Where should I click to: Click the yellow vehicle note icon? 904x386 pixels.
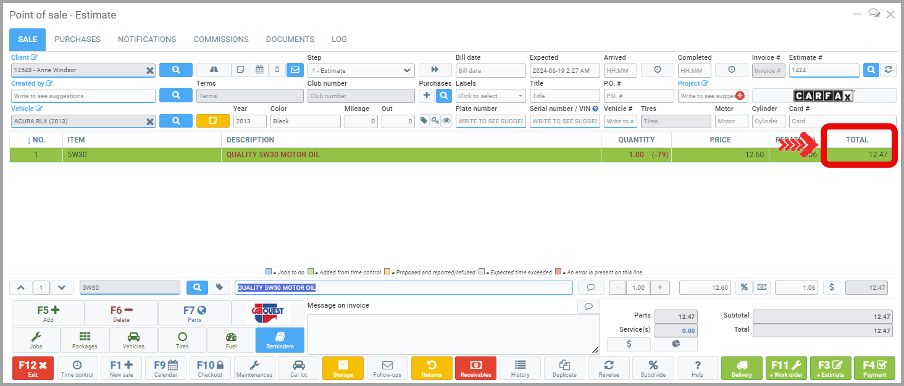(212, 121)
